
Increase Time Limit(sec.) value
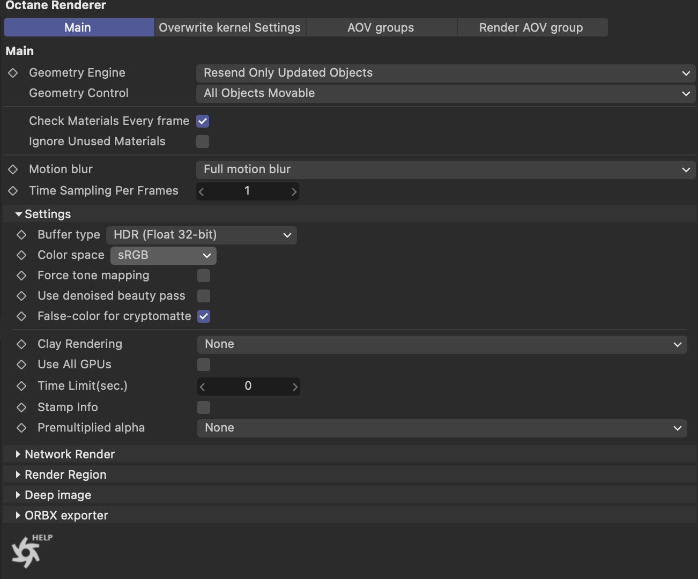pyautogui.click(x=295, y=387)
